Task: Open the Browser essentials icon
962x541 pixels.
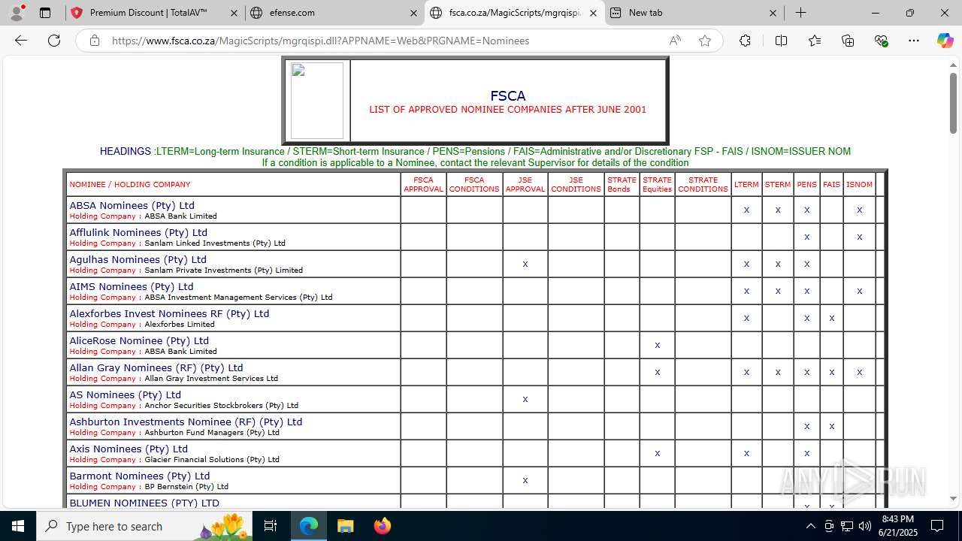Action: click(882, 41)
